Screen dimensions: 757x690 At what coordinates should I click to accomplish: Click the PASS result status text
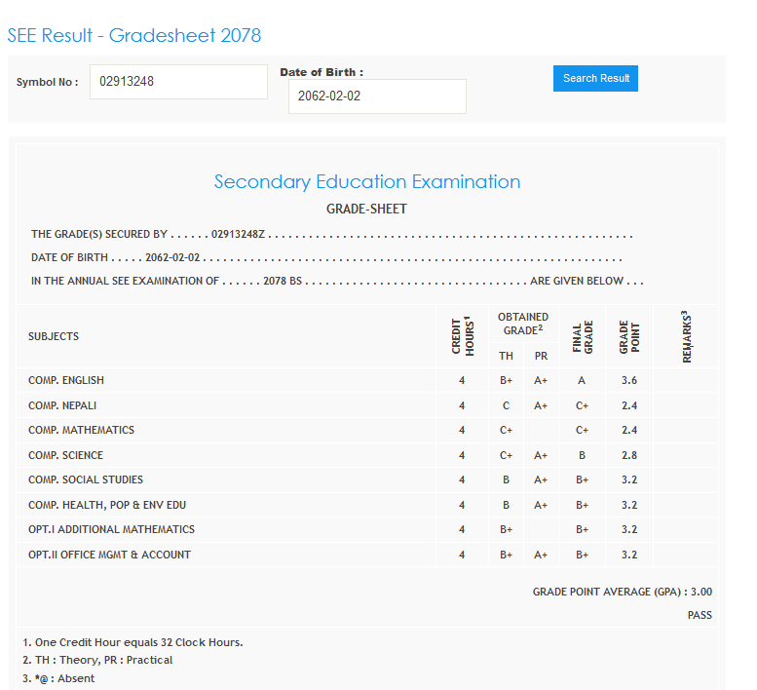[700, 615]
